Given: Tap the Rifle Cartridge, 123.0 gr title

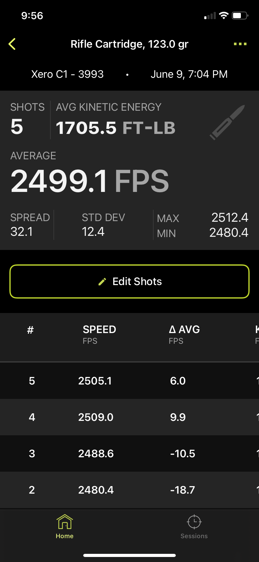Looking at the screenshot, I should (x=129, y=44).
